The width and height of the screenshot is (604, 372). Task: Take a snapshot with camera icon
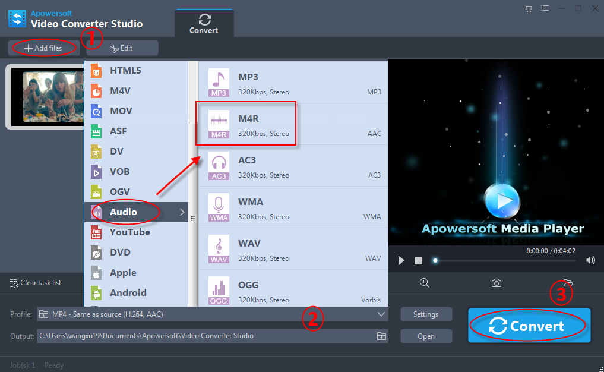[496, 283]
